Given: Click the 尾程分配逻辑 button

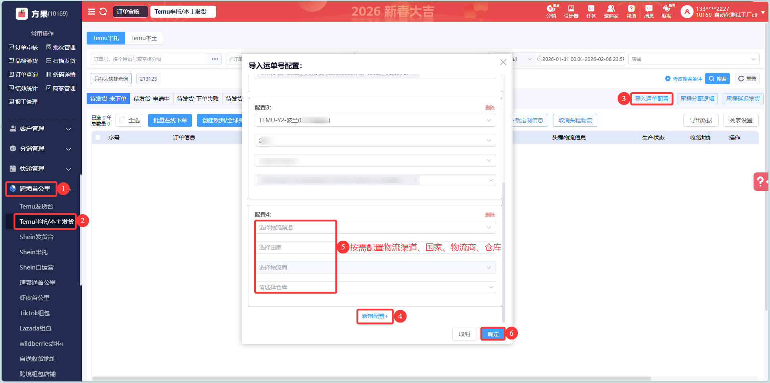Looking at the screenshot, I should tap(697, 99).
